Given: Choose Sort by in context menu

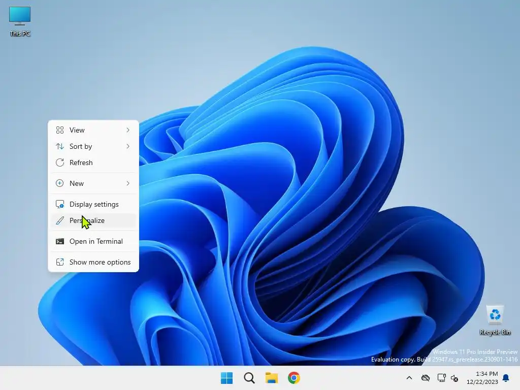Looking at the screenshot, I should [x=93, y=146].
